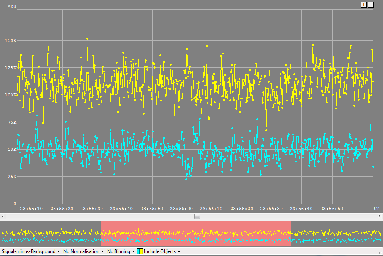Open the Include Objects menu
This screenshot has width=383, height=256.
coord(162,251)
